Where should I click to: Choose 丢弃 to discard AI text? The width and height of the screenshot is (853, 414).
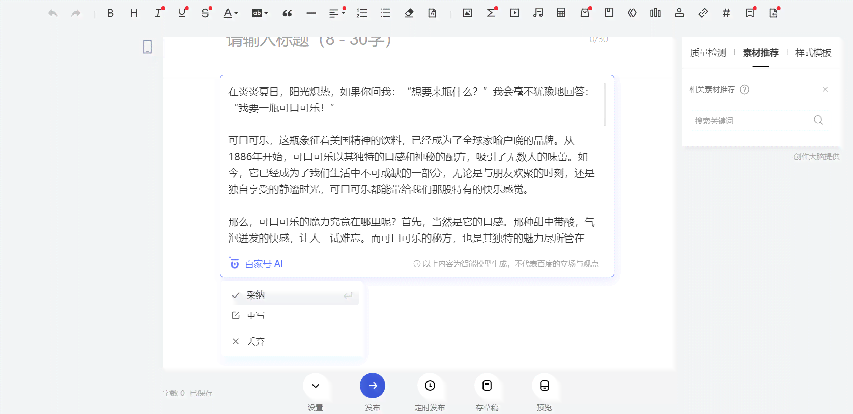[x=294, y=342]
